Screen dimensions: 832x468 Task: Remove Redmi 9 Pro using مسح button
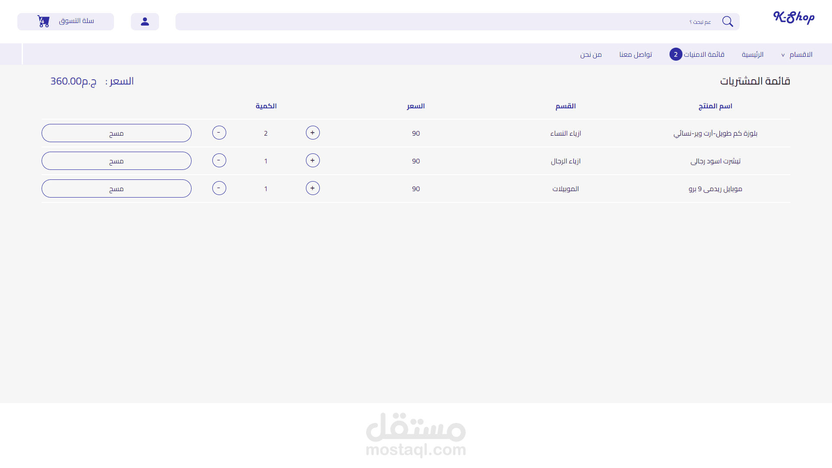116,188
